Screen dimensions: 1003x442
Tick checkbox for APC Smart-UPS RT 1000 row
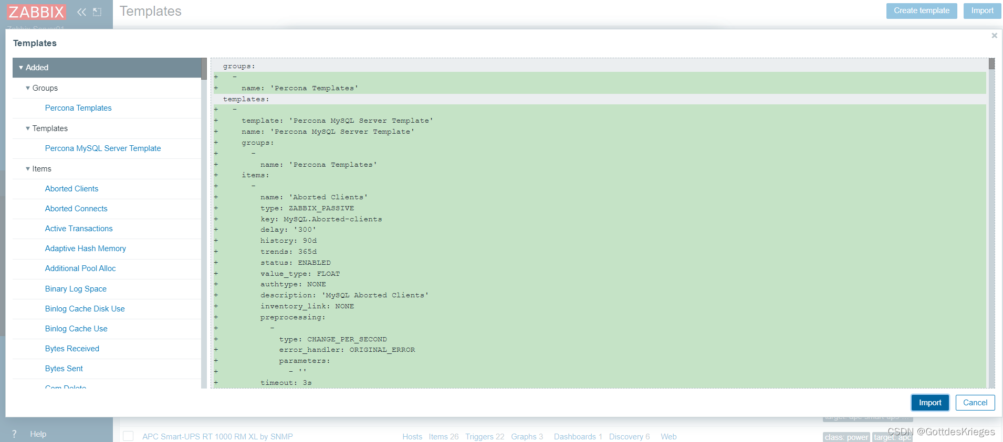click(128, 436)
